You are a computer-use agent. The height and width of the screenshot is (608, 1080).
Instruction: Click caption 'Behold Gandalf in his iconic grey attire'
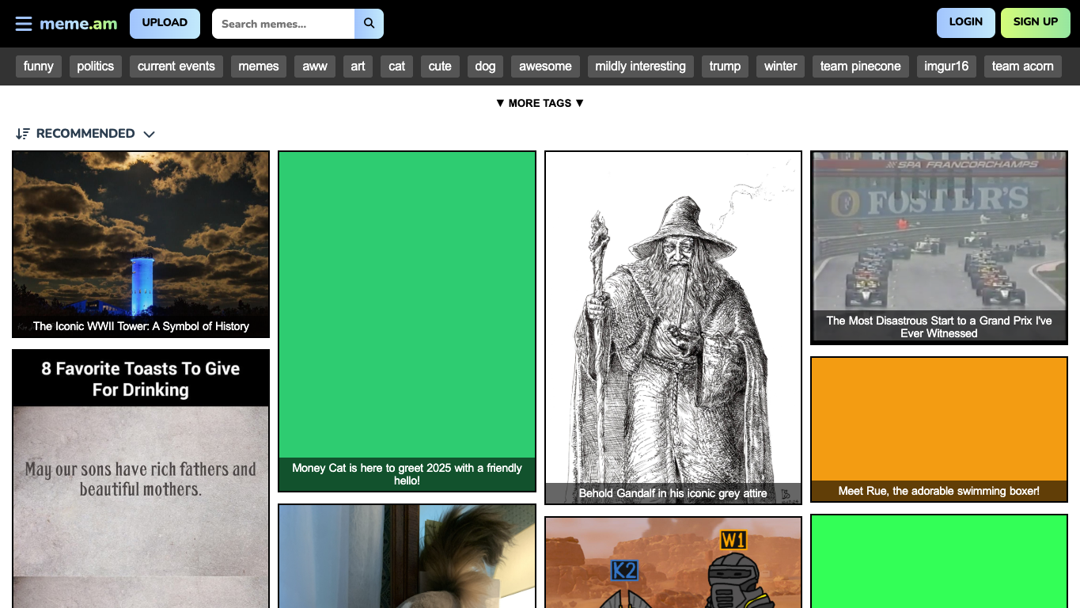[x=673, y=493]
